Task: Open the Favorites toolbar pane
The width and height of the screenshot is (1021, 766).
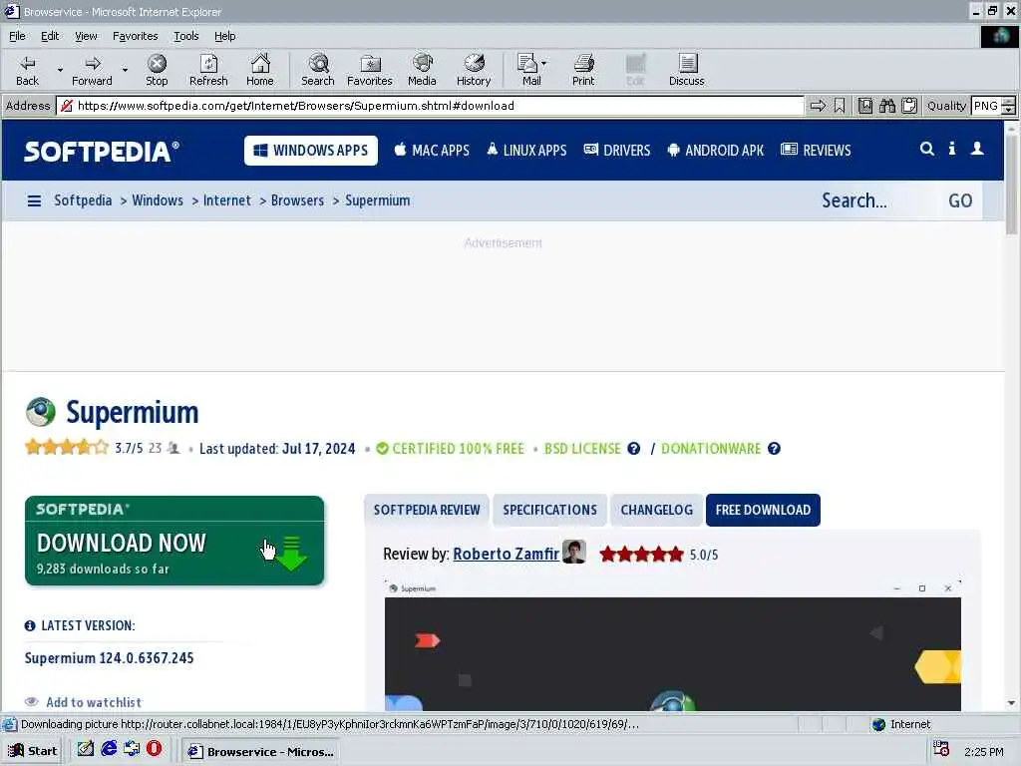Action: tap(369, 71)
